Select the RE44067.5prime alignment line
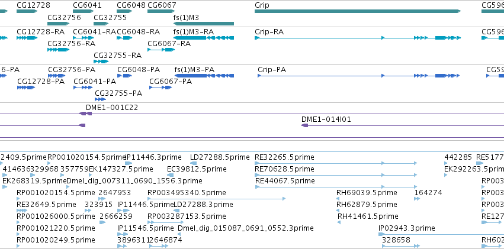504x249 pixels. click(x=336, y=187)
